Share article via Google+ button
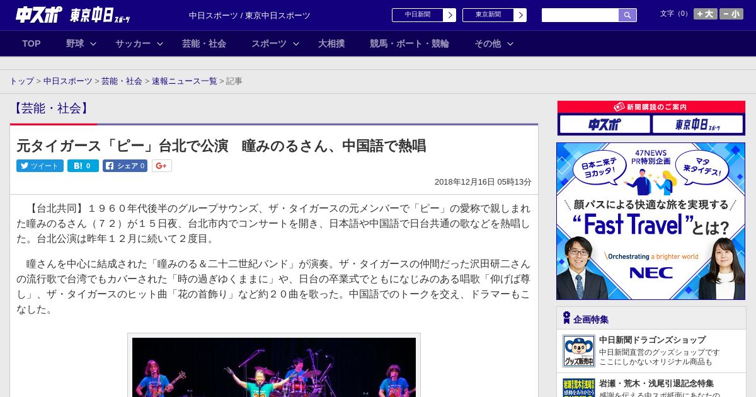The width and height of the screenshot is (756, 397). [161, 166]
